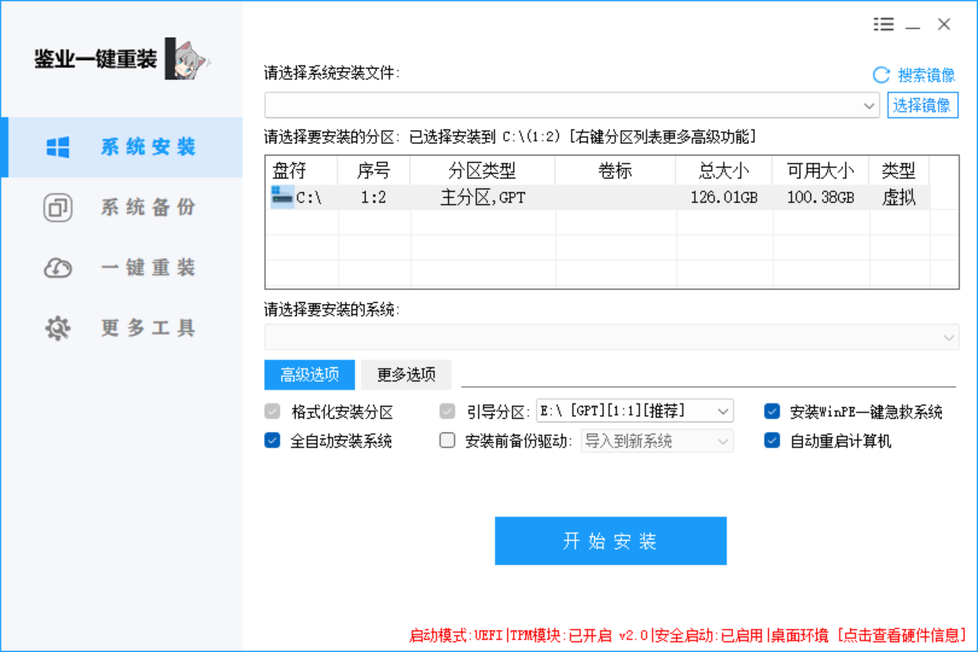Enable 安装前备份驱动 checkbox
The image size is (978, 652).
448,440
